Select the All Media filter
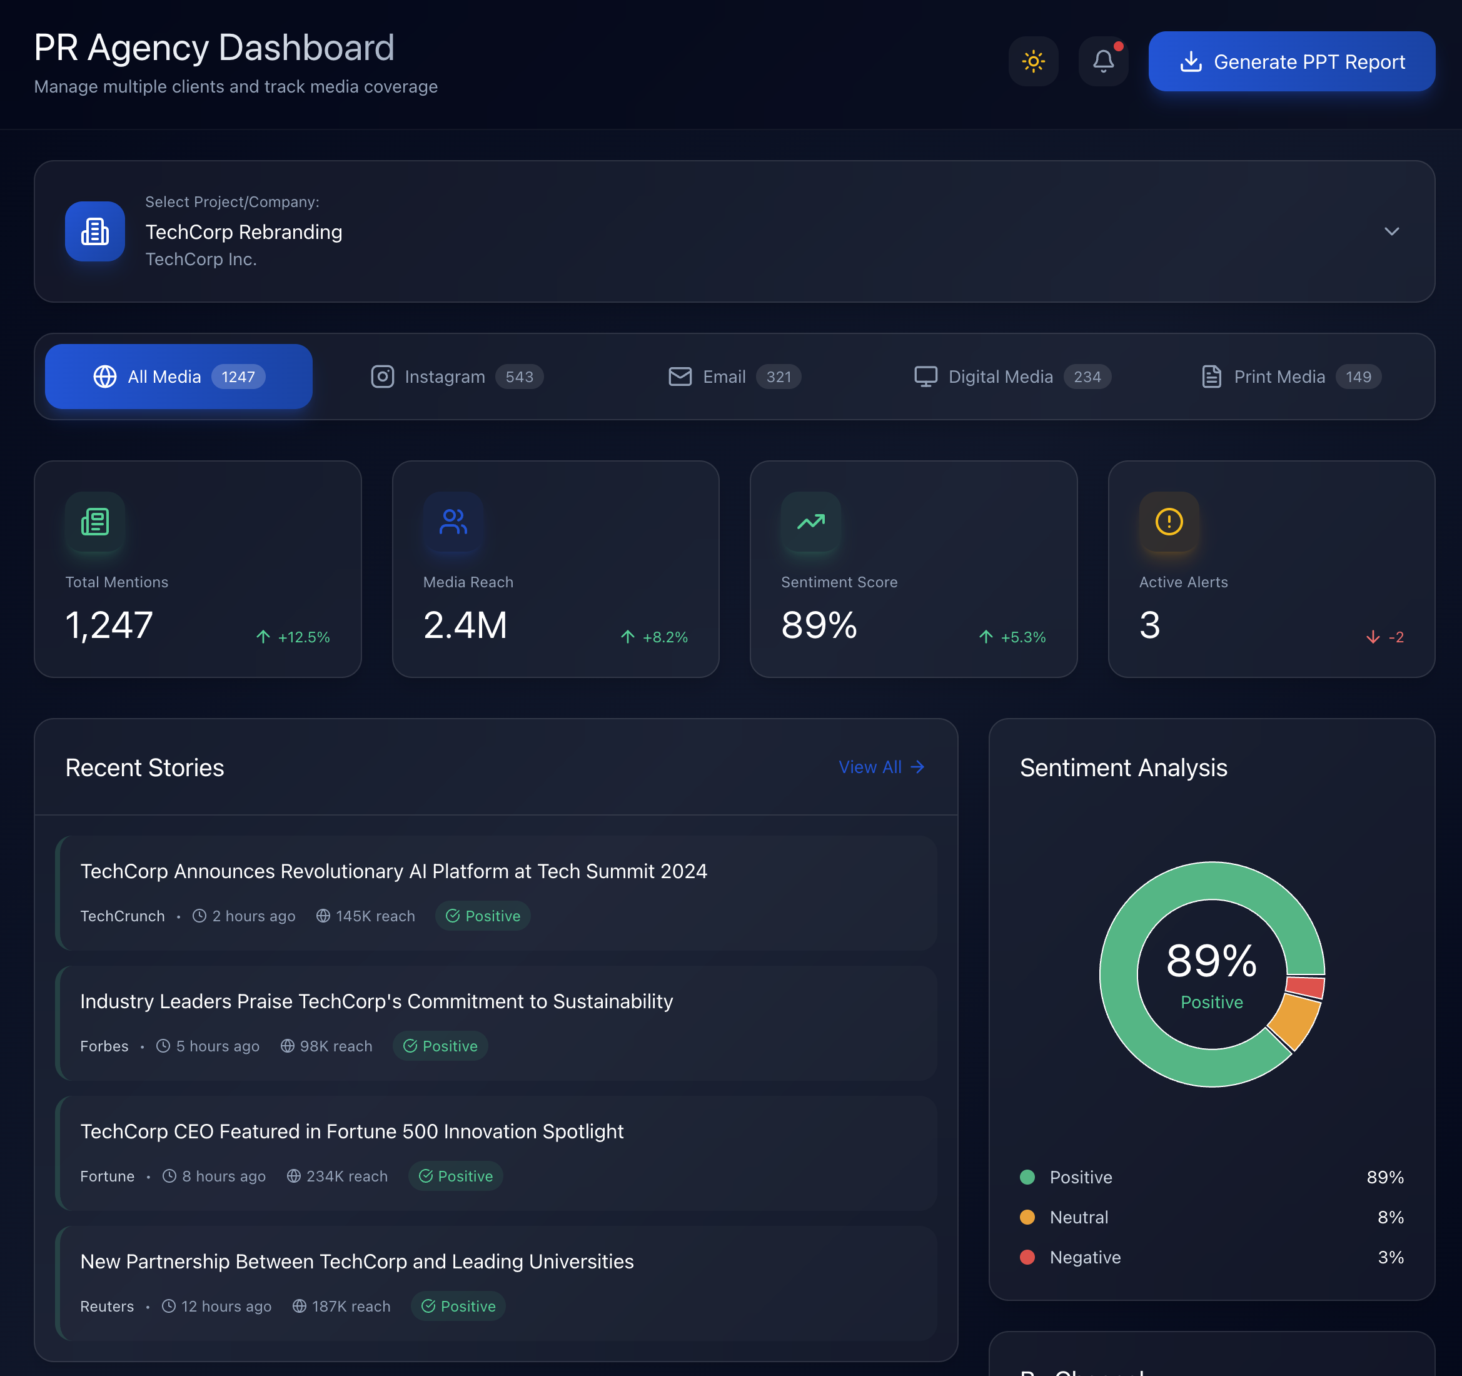This screenshot has height=1376, width=1462. (x=178, y=377)
